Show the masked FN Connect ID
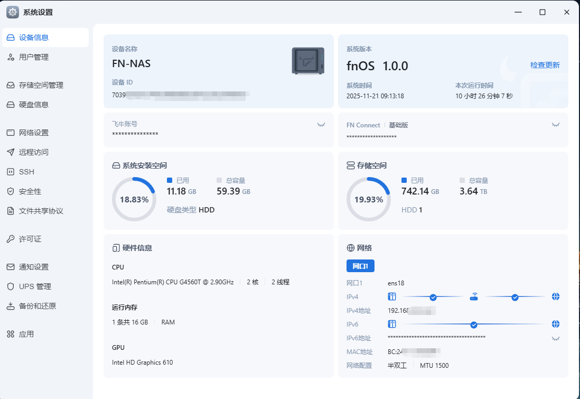Viewport: 580px width, 399px height. click(555, 125)
